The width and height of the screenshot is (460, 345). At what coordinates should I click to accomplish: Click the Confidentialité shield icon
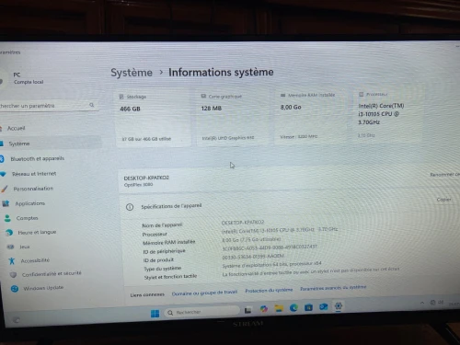click(x=13, y=274)
